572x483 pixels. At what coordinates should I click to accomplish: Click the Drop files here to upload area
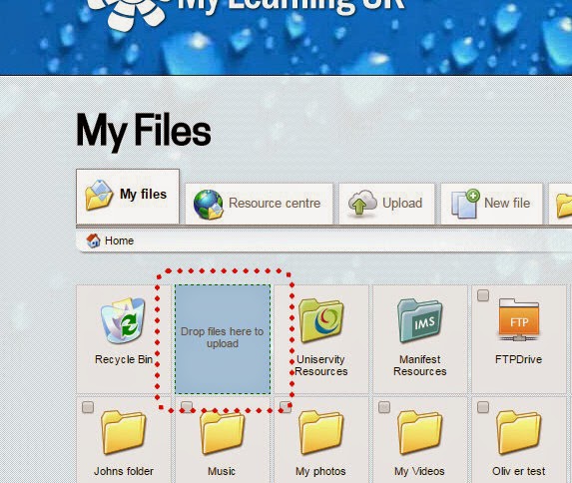223,339
